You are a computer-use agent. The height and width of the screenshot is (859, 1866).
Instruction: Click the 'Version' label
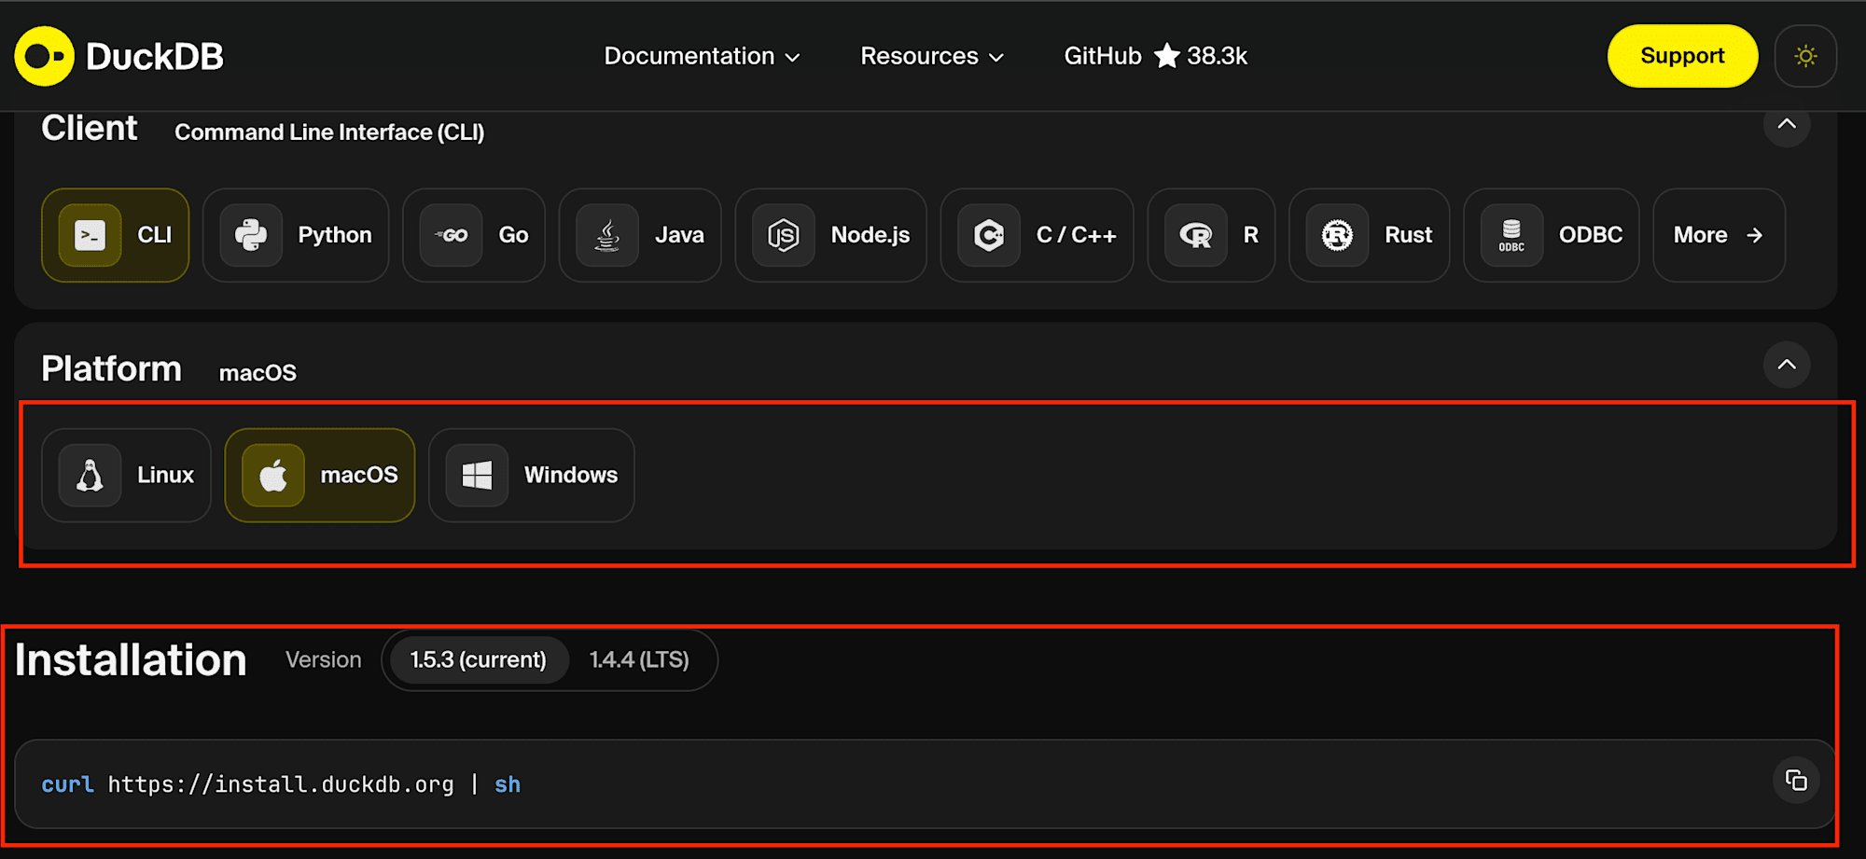tap(323, 660)
